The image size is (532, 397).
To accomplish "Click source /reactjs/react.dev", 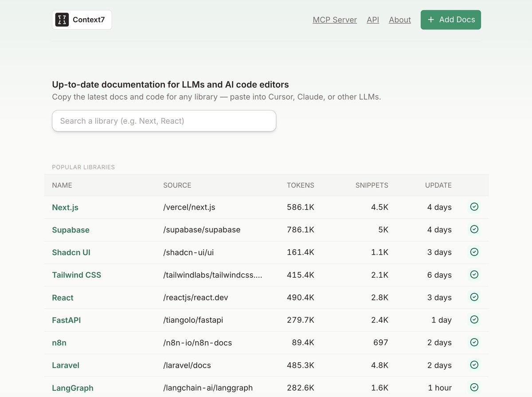I will click(x=196, y=298).
